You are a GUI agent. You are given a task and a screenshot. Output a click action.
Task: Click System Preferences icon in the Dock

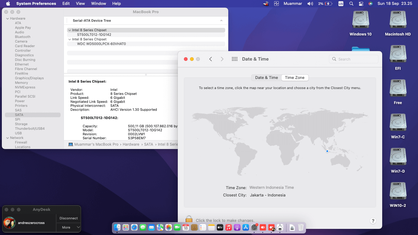tap(254, 227)
